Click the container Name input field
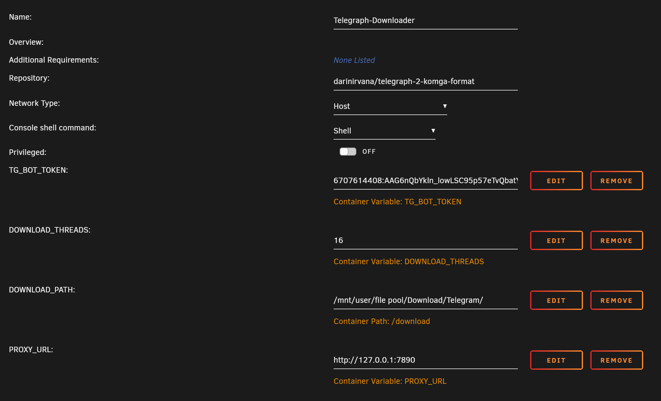 (425, 21)
